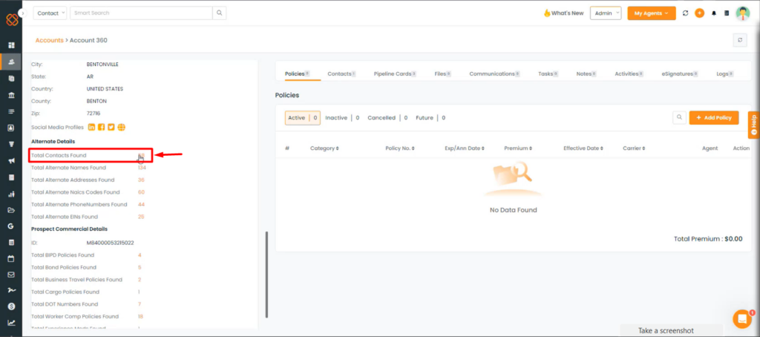Open the Contact search type dropdown

point(50,13)
